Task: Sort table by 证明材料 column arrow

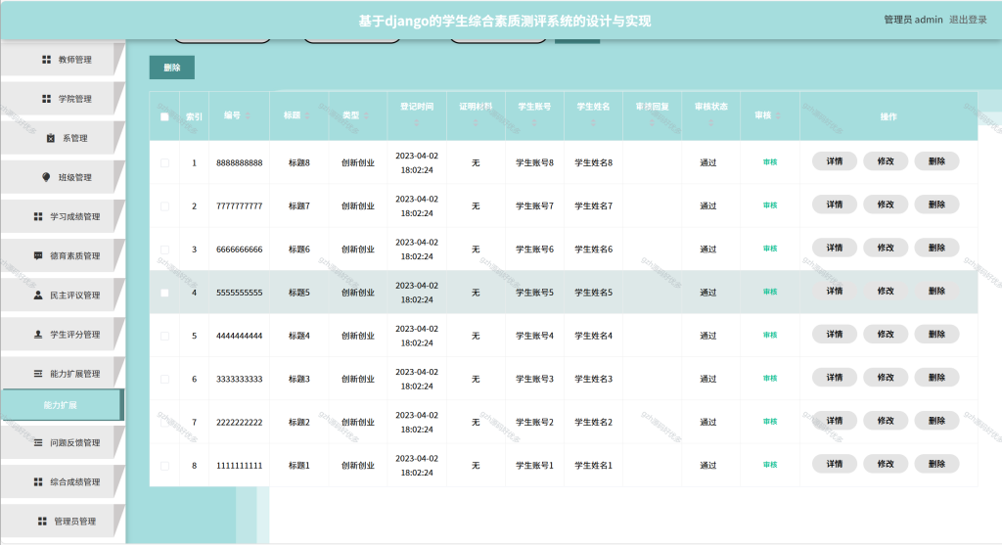Action: coord(476,122)
